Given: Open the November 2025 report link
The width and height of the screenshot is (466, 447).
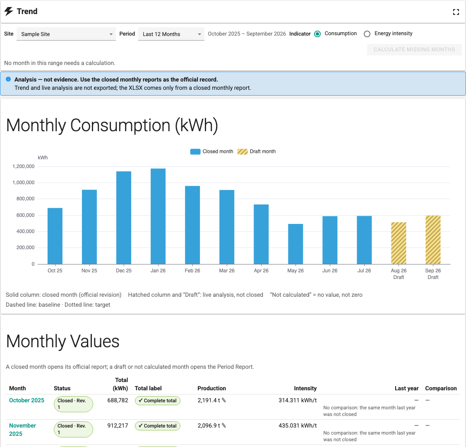Looking at the screenshot, I should (22, 430).
